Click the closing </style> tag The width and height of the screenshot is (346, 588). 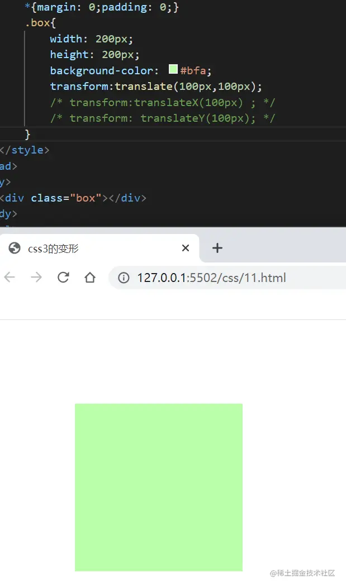tap(25, 150)
